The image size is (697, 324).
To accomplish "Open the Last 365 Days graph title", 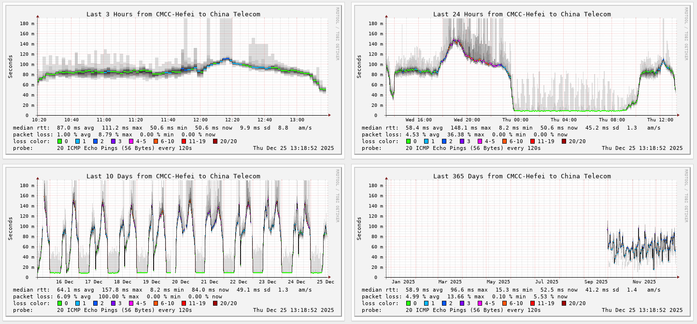I will [522, 176].
